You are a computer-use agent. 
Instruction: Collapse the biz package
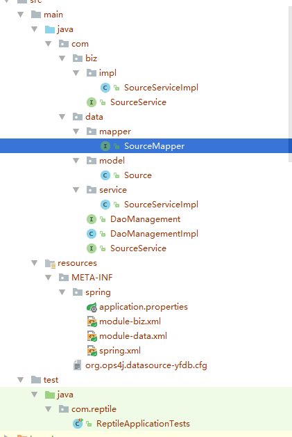(62, 58)
